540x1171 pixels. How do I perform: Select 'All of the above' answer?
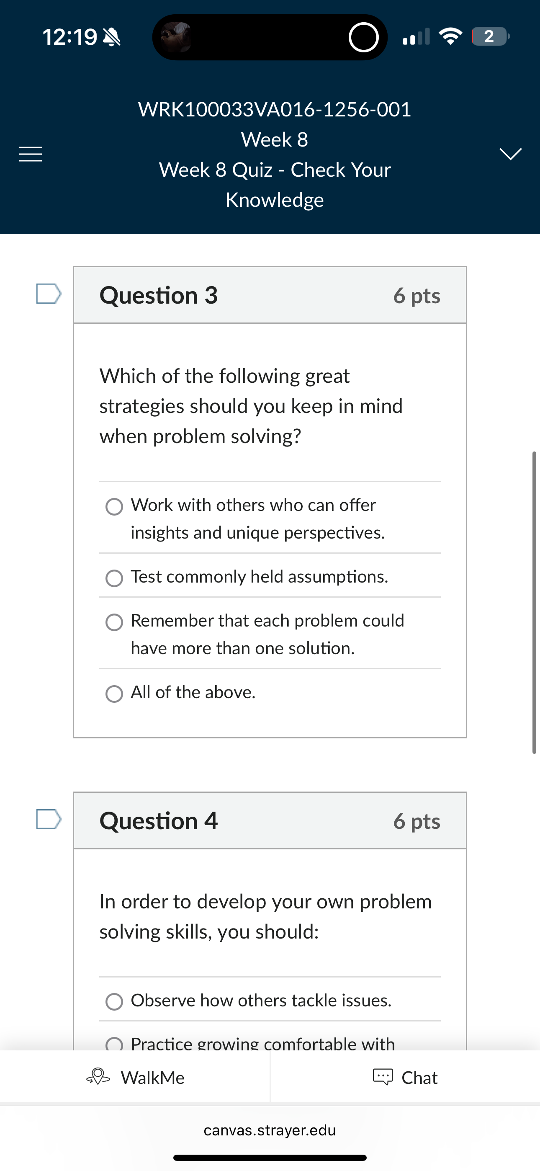click(x=114, y=694)
